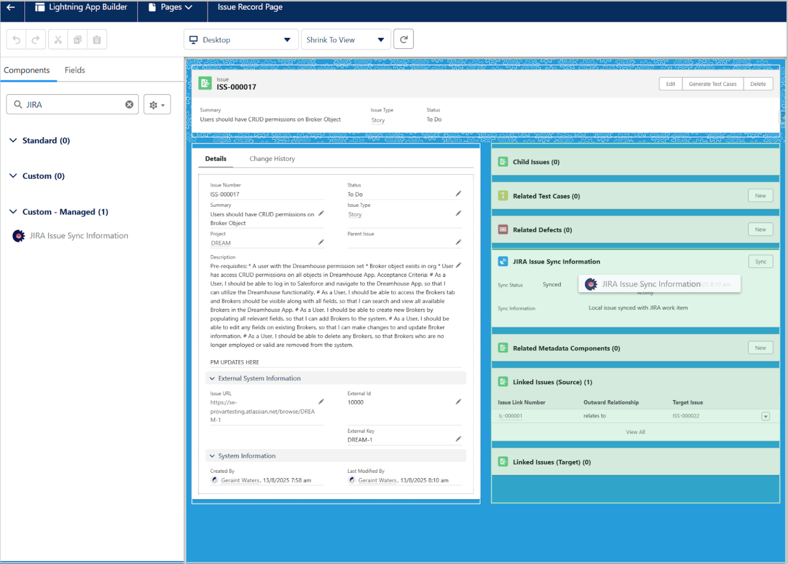Focus the component search field
The height and width of the screenshot is (564, 788).
(72, 105)
